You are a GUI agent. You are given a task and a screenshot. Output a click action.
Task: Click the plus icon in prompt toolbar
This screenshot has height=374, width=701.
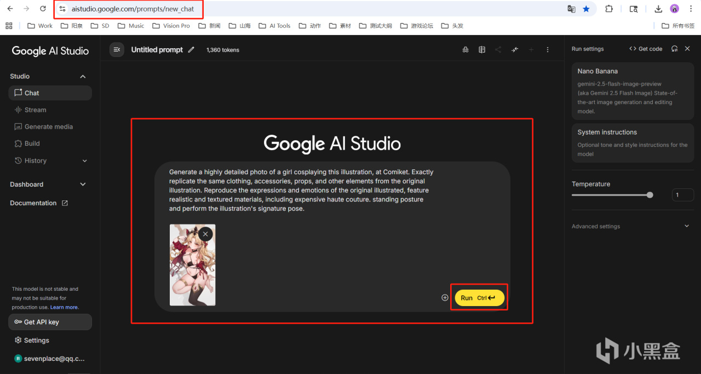[531, 50]
